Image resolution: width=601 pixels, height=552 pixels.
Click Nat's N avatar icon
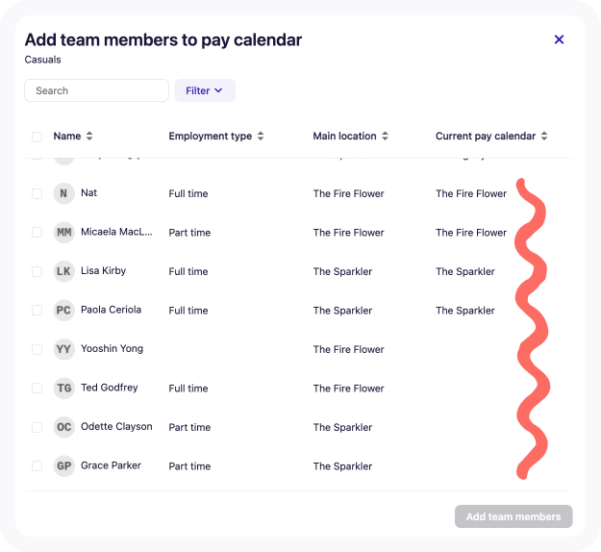pyautogui.click(x=64, y=193)
